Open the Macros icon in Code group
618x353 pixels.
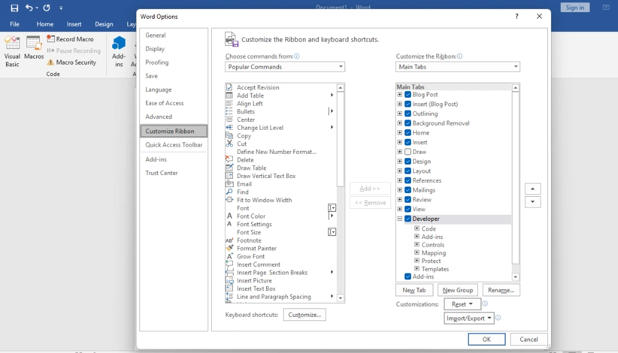tap(34, 48)
